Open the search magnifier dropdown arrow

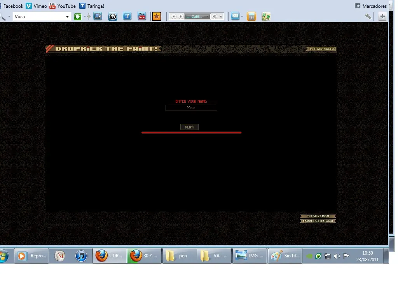coord(9,16)
